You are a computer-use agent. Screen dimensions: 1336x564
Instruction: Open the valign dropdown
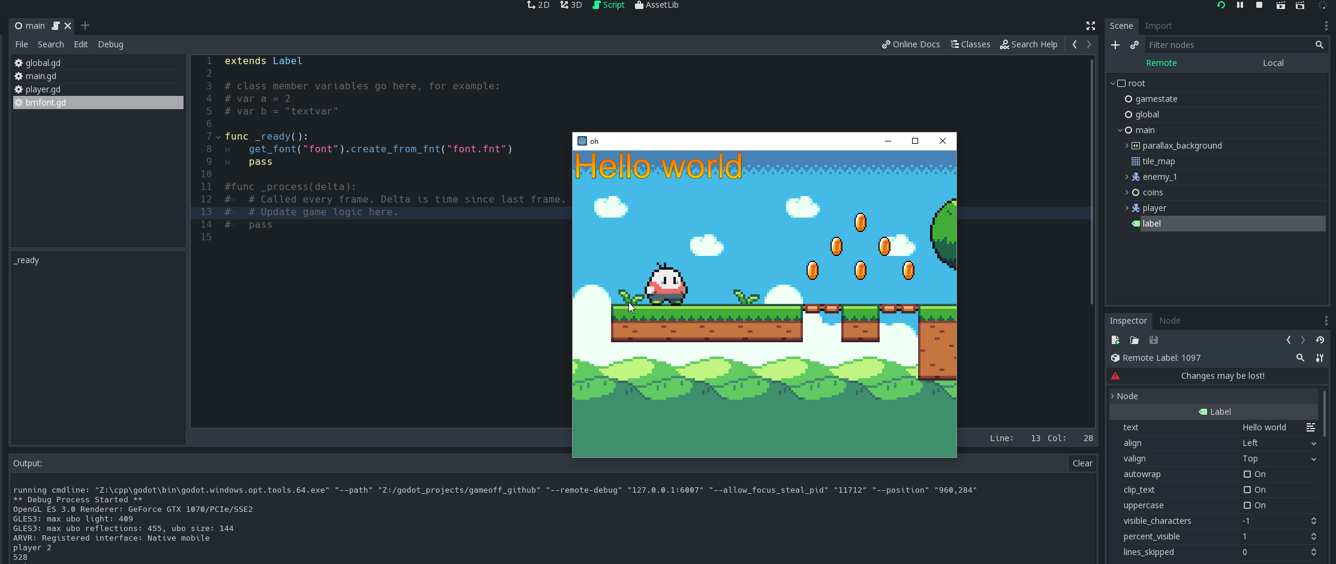[x=1280, y=459]
